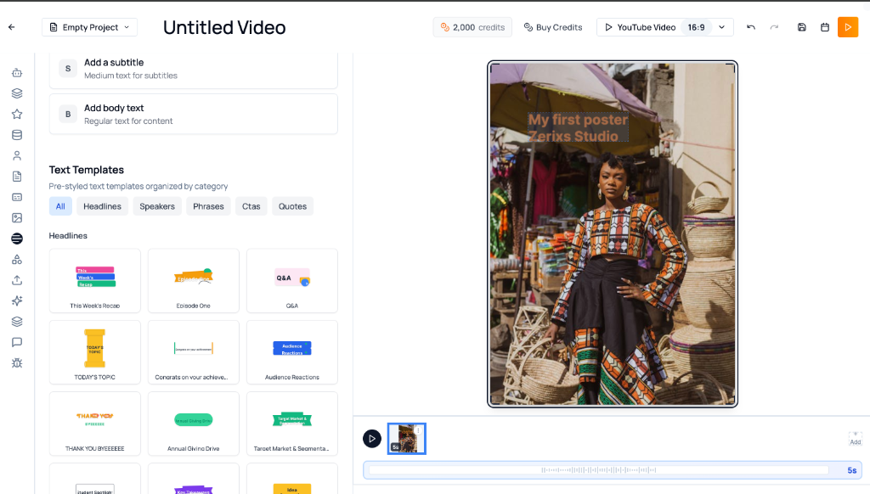Switch to the All templates tab
Screen dimensions: 870x494
[x=60, y=205]
